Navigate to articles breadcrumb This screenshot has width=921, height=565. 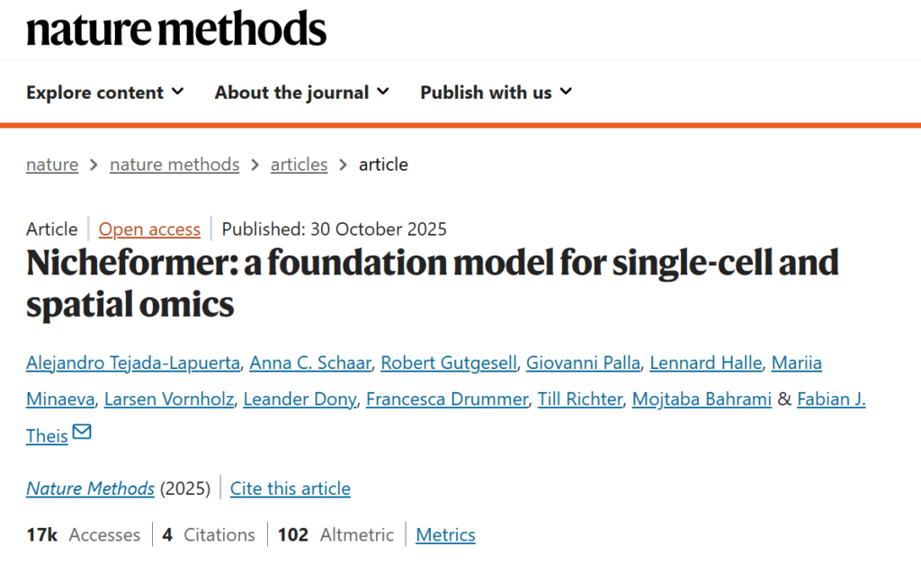tap(299, 165)
